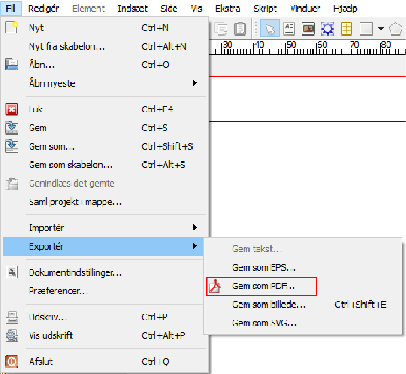Select the image frame tool

point(308,29)
